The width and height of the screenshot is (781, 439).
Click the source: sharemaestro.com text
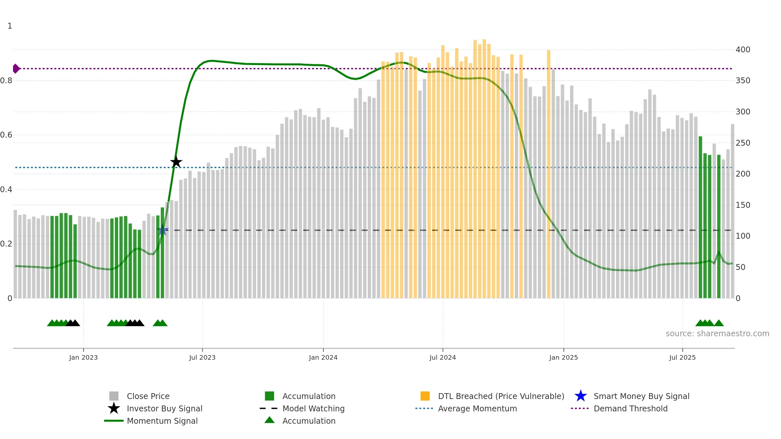[717, 334]
